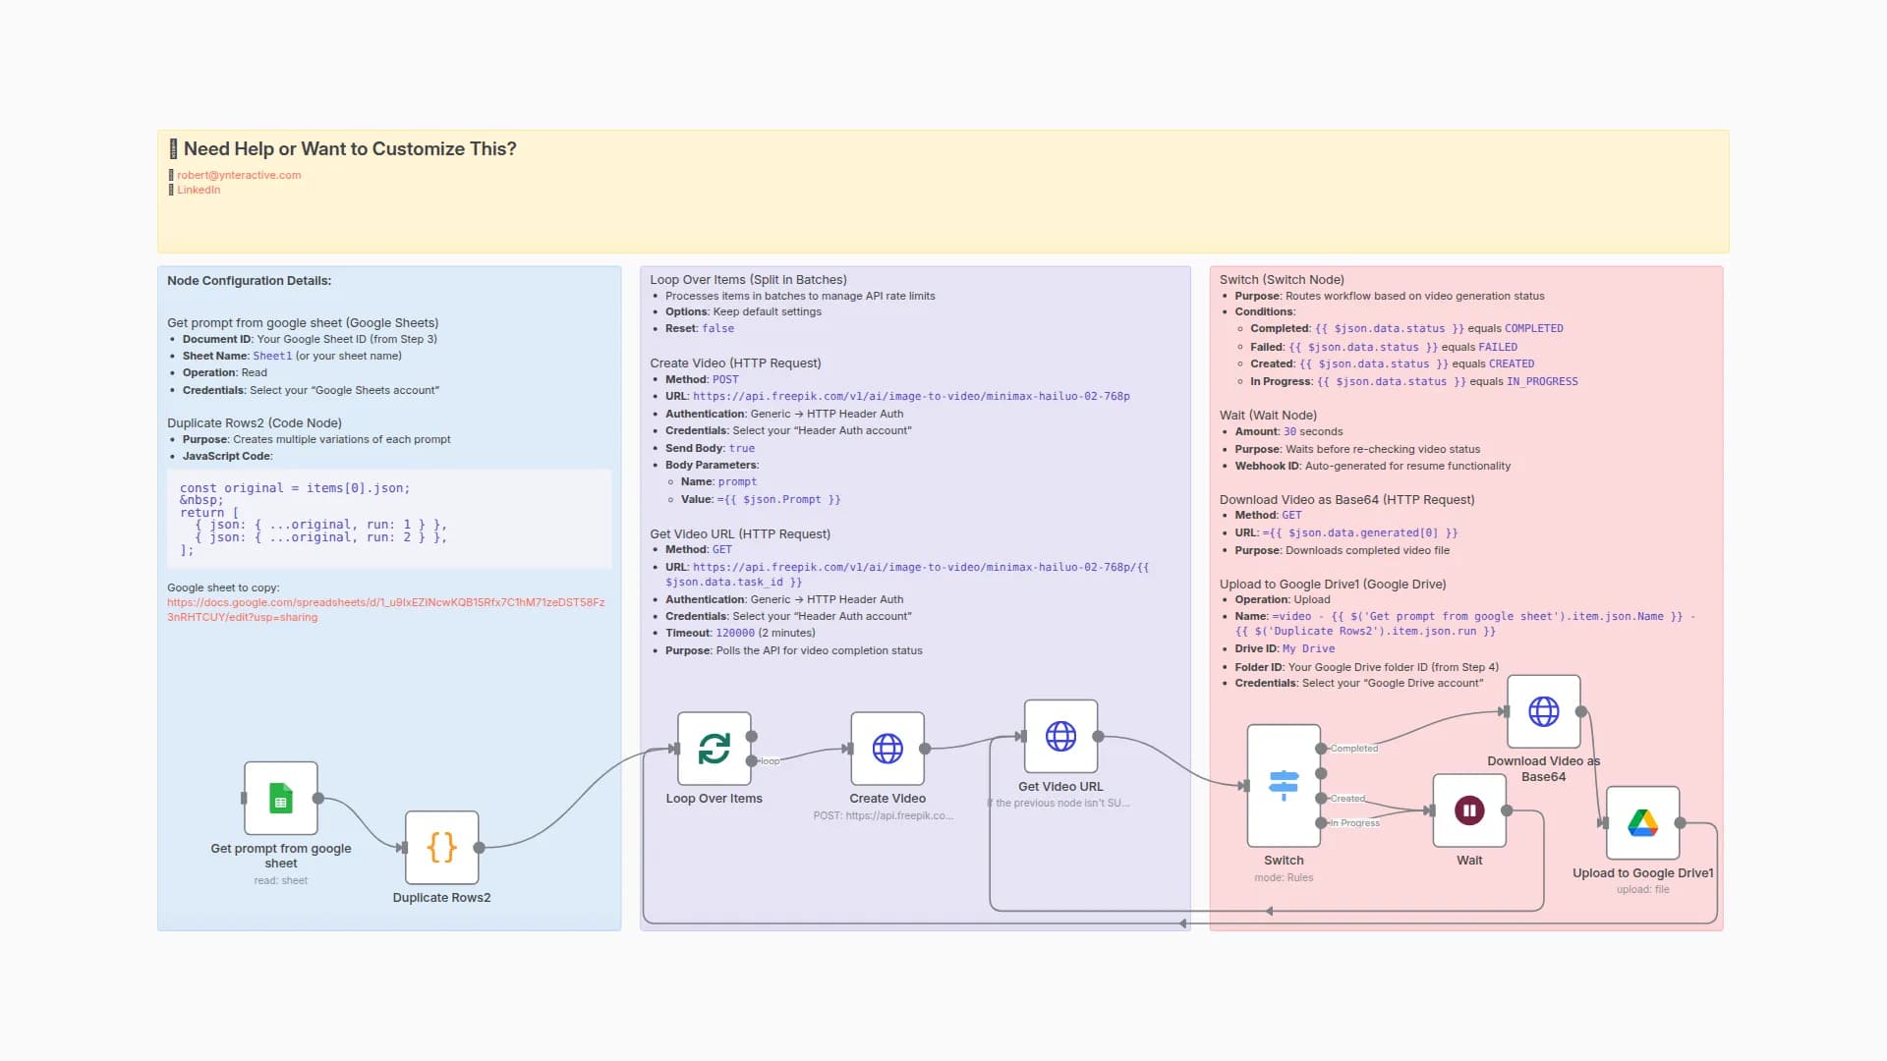Open the Upload to Google Drive1 node
1887x1061 pixels.
(1641, 823)
